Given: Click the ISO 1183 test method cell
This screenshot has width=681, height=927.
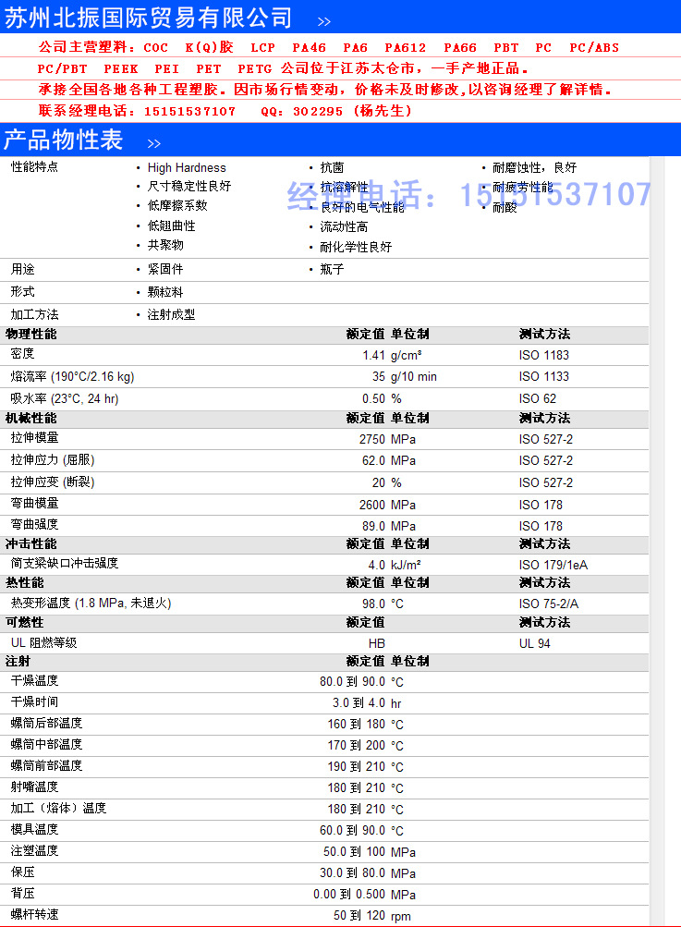Looking at the screenshot, I should point(543,355).
